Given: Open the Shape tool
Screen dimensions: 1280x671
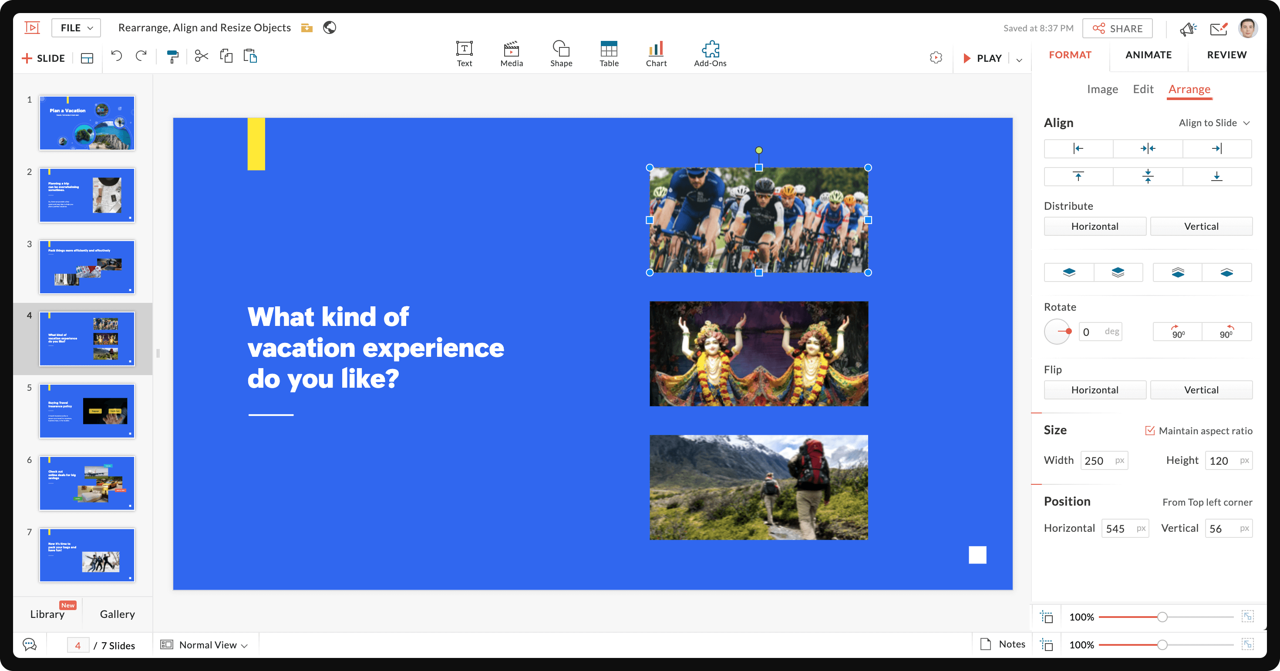Looking at the screenshot, I should pyautogui.click(x=561, y=54).
